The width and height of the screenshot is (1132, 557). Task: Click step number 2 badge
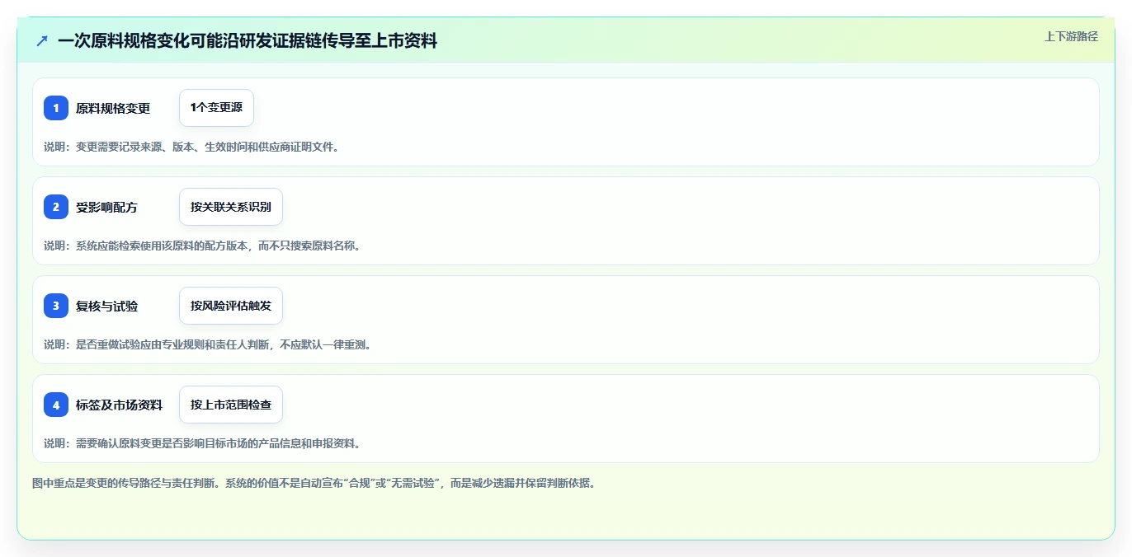[x=56, y=207]
